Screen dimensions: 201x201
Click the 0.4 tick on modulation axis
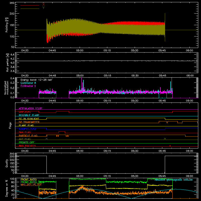point(12,78)
